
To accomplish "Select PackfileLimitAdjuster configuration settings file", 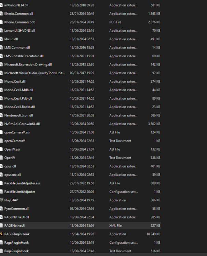I will [19, 192].
